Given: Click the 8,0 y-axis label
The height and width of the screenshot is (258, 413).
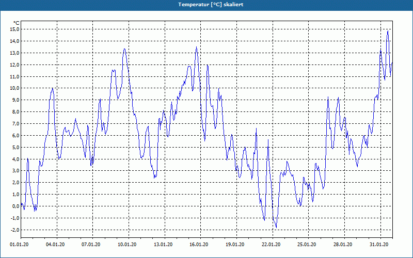Looking at the screenshot, I should pos(16,112).
